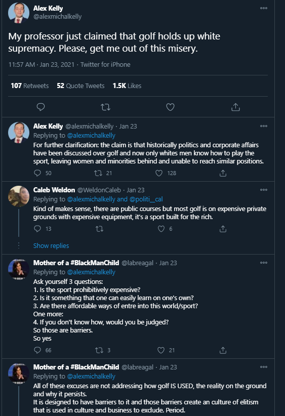This screenshot has height=416, width=285.
Task: Retweet the main Alex Kelly tweet
Action: point(105,107)
